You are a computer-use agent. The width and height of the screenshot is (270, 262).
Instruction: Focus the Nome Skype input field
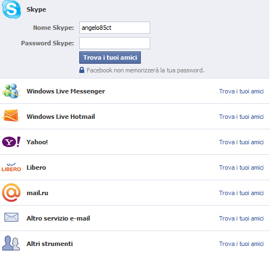[x=115, y=28]
